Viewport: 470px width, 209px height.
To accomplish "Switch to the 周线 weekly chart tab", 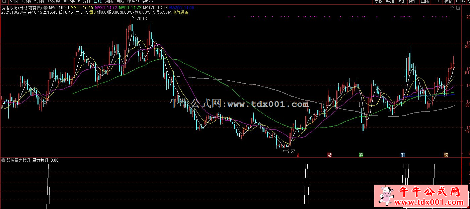I will tap(109, 1).
